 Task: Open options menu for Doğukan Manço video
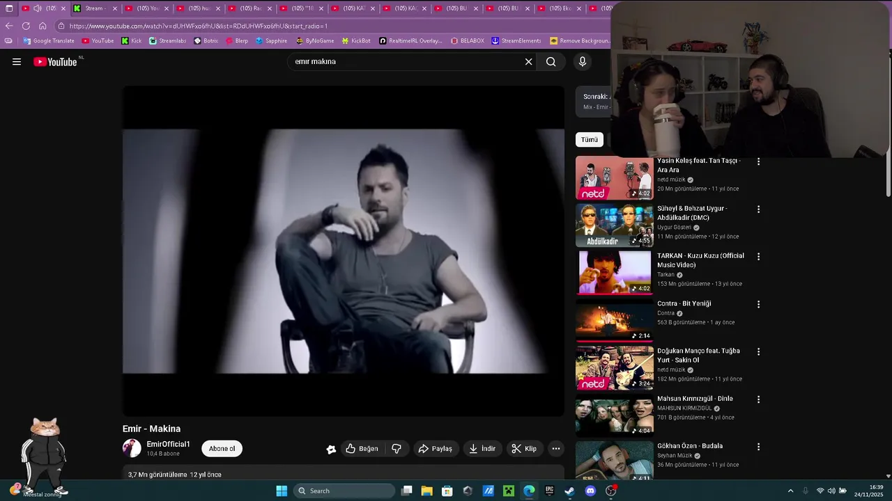point(758,351)
